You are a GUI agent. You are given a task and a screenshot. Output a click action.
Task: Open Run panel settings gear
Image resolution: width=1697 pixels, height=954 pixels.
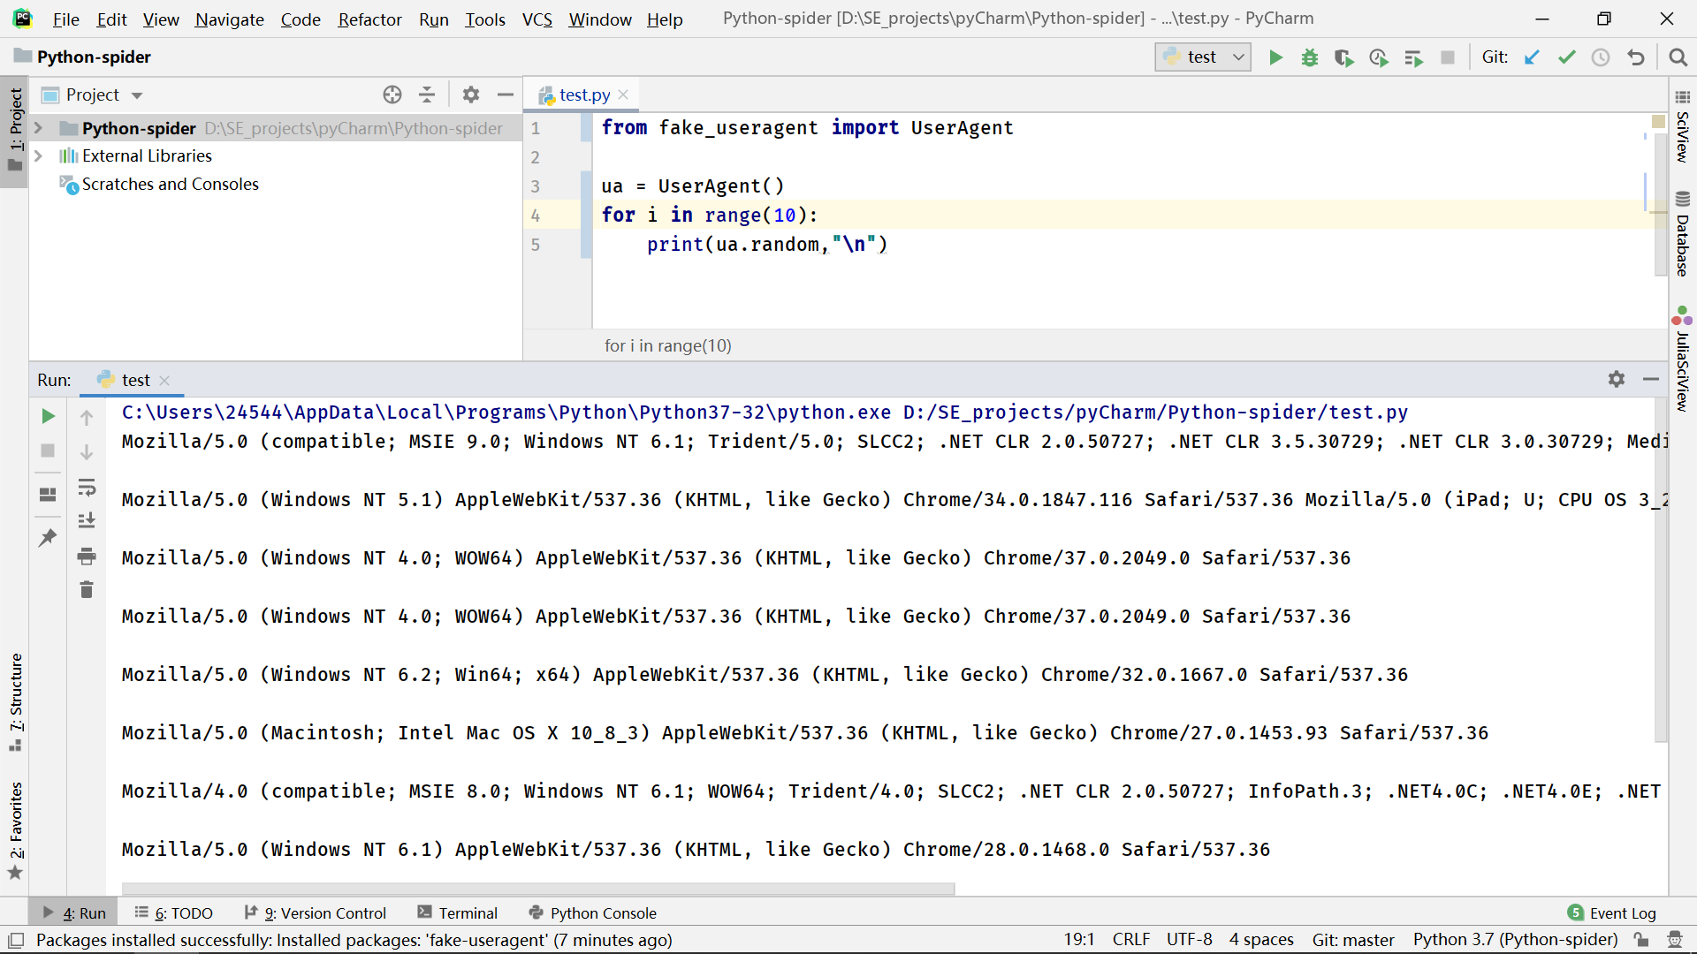[x=1617, y=380]
